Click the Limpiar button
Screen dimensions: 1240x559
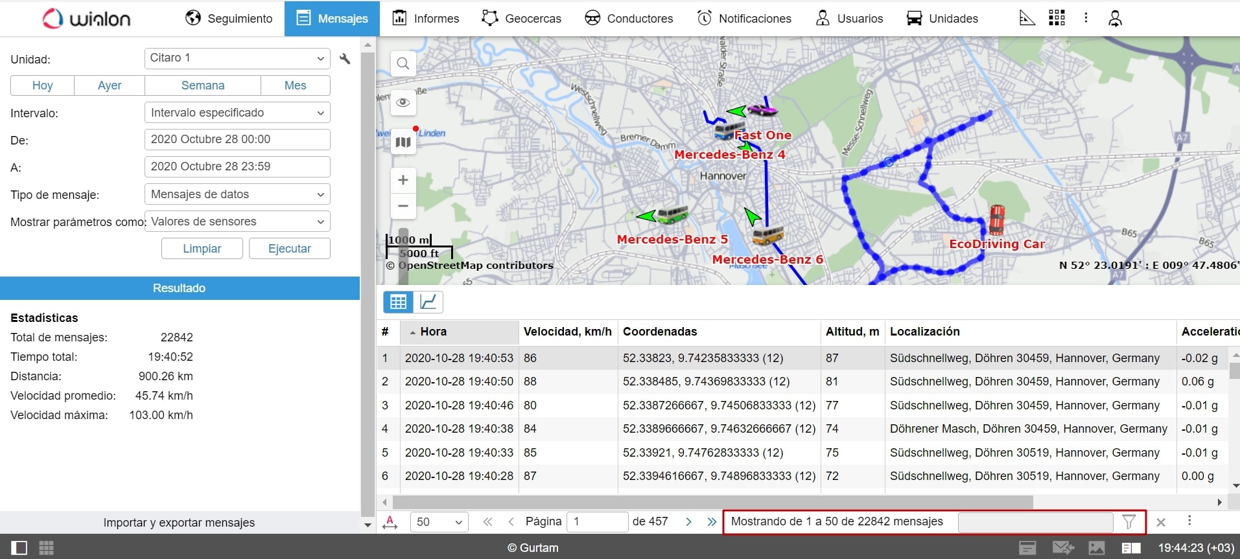pos(202,249)
